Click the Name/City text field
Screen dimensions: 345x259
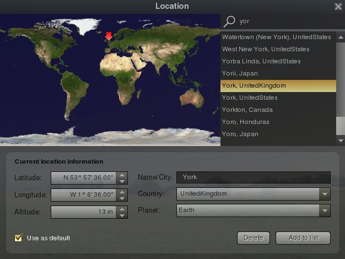point(254,177)
